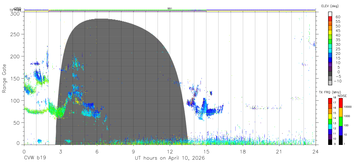Click the black NOISE swatch between 10 and 1
This screenshot has height=164, width=355.
pos(340,140)
